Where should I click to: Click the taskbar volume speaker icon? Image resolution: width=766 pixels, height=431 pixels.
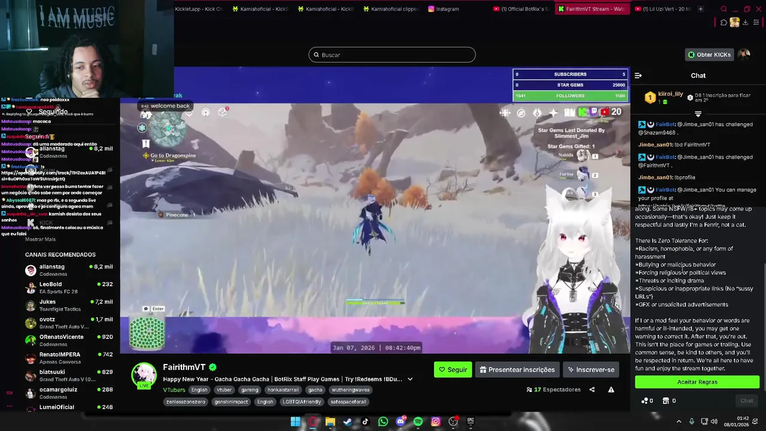pos(714,421)
